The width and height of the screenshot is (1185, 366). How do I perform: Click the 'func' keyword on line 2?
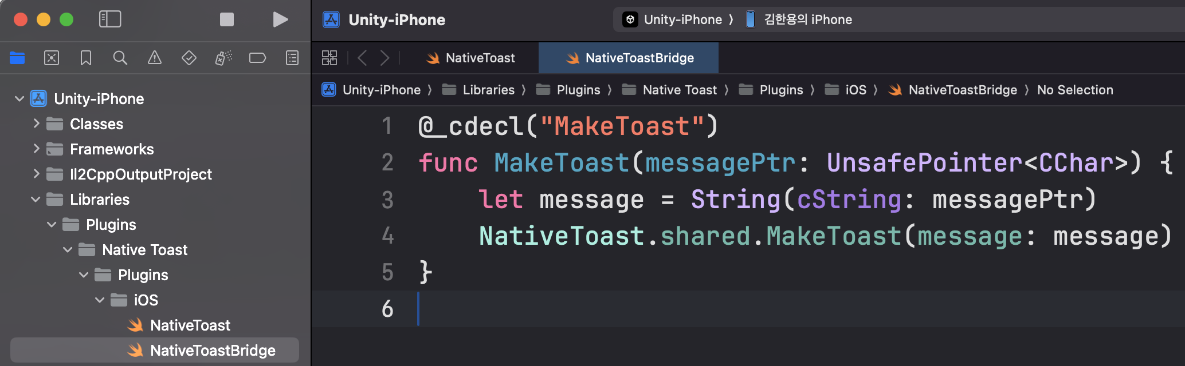coord(448,163)
